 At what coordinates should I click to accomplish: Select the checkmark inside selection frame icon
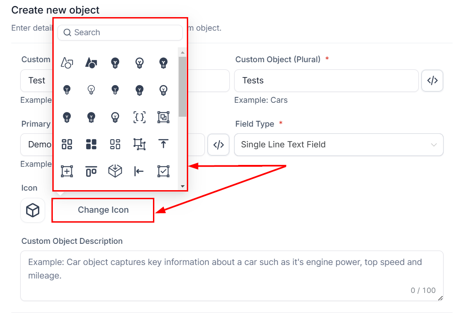click(163, 171)
